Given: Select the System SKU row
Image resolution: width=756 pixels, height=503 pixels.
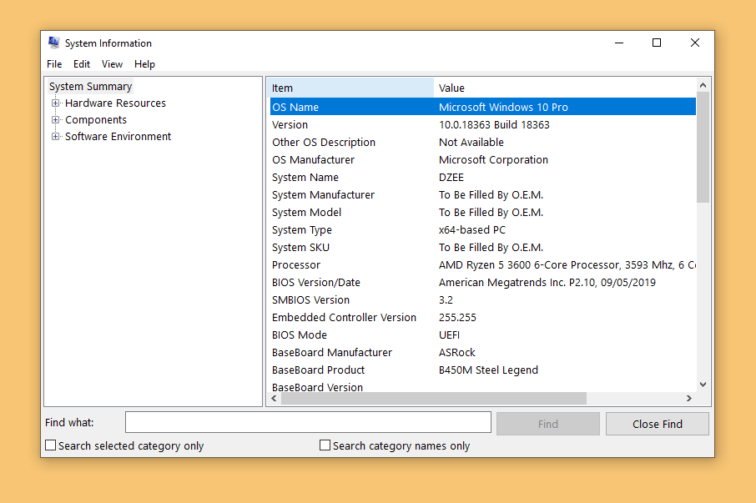Looking at the screenshot, I should coord(482,247).
